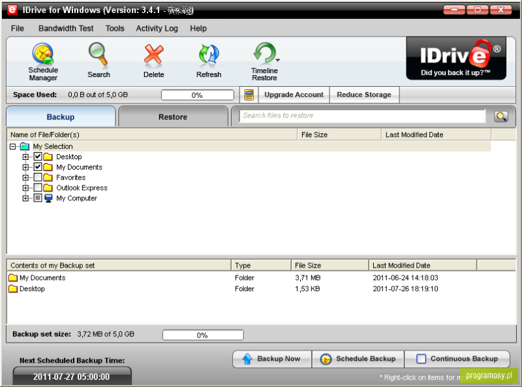Click the Reduce Storage button
This screenshot has height=387, width=522.
pos(364,95)
